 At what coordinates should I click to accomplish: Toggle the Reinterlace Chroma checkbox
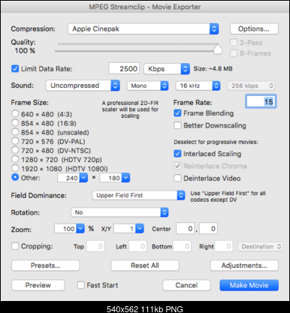coord(177,166)
